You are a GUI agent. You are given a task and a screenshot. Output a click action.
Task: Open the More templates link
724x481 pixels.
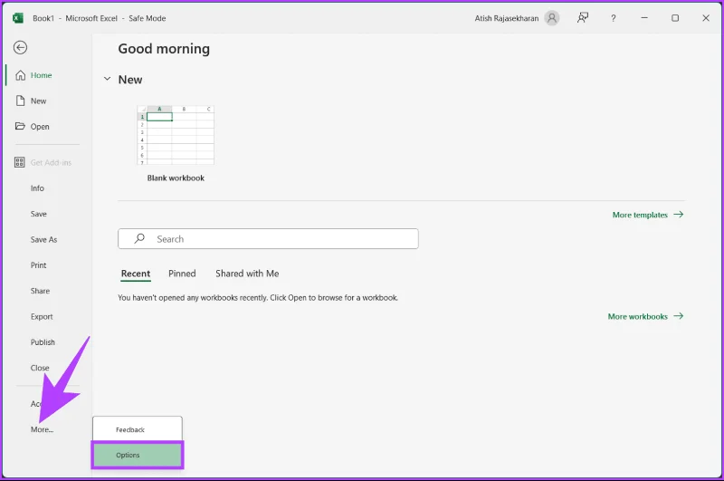point(640,215)
